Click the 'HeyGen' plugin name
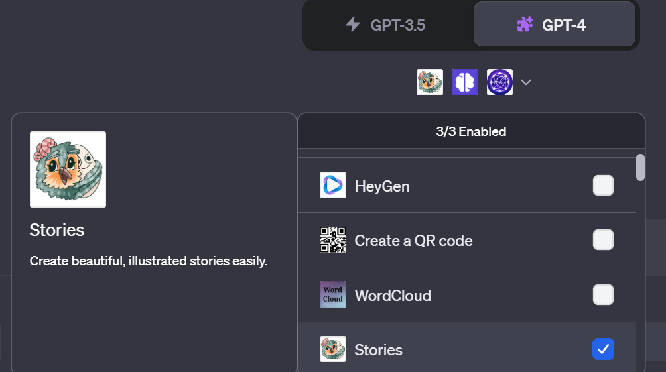Screen dimensions: 666x372 (x=382, y=186)
